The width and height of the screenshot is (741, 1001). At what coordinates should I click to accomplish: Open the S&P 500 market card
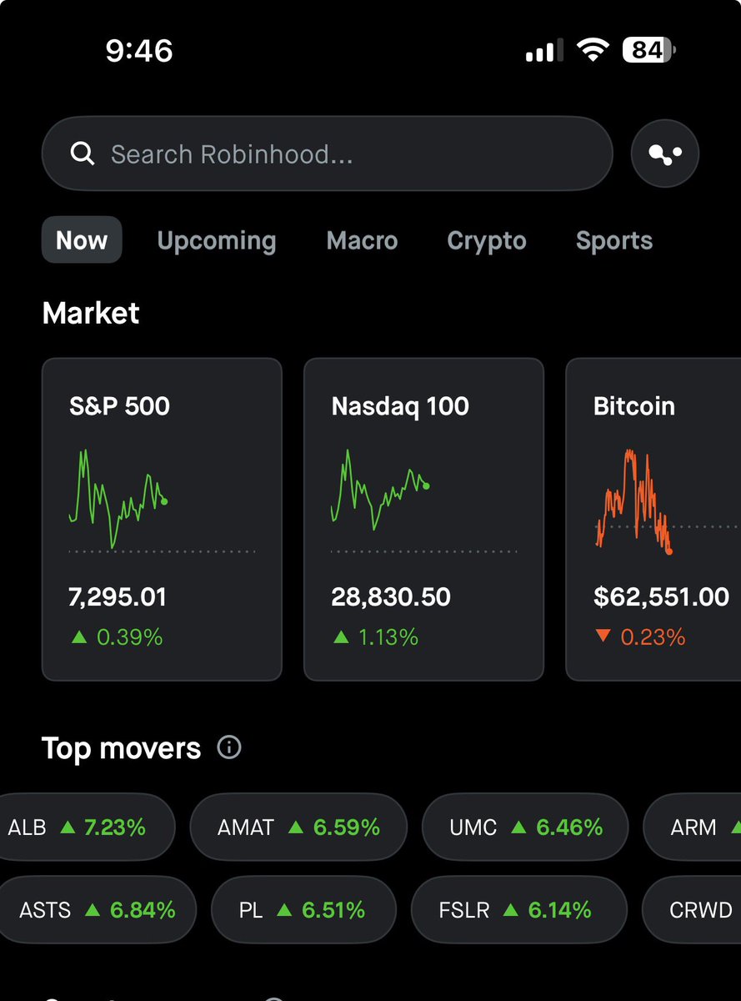[162, 520]
